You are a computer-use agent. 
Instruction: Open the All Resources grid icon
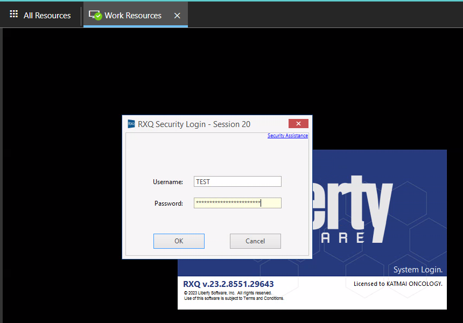tap(13, 14)
